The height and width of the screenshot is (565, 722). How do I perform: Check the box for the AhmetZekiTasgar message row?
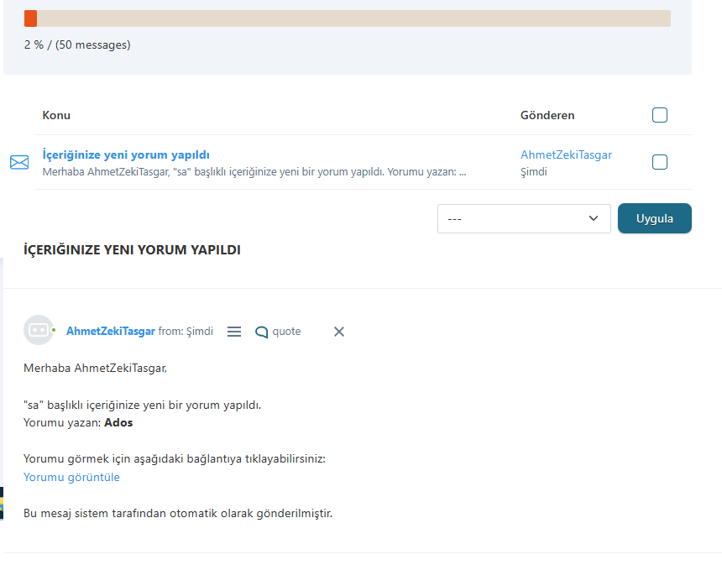[x=660, y=162]
